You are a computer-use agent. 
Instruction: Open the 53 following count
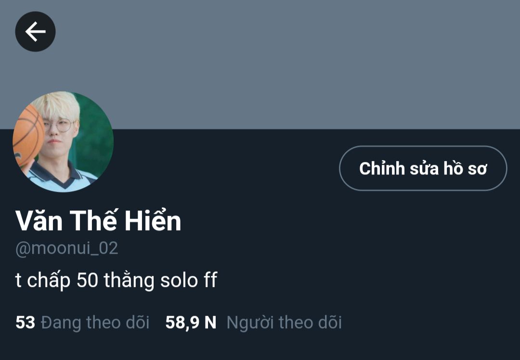click(25, 322)
